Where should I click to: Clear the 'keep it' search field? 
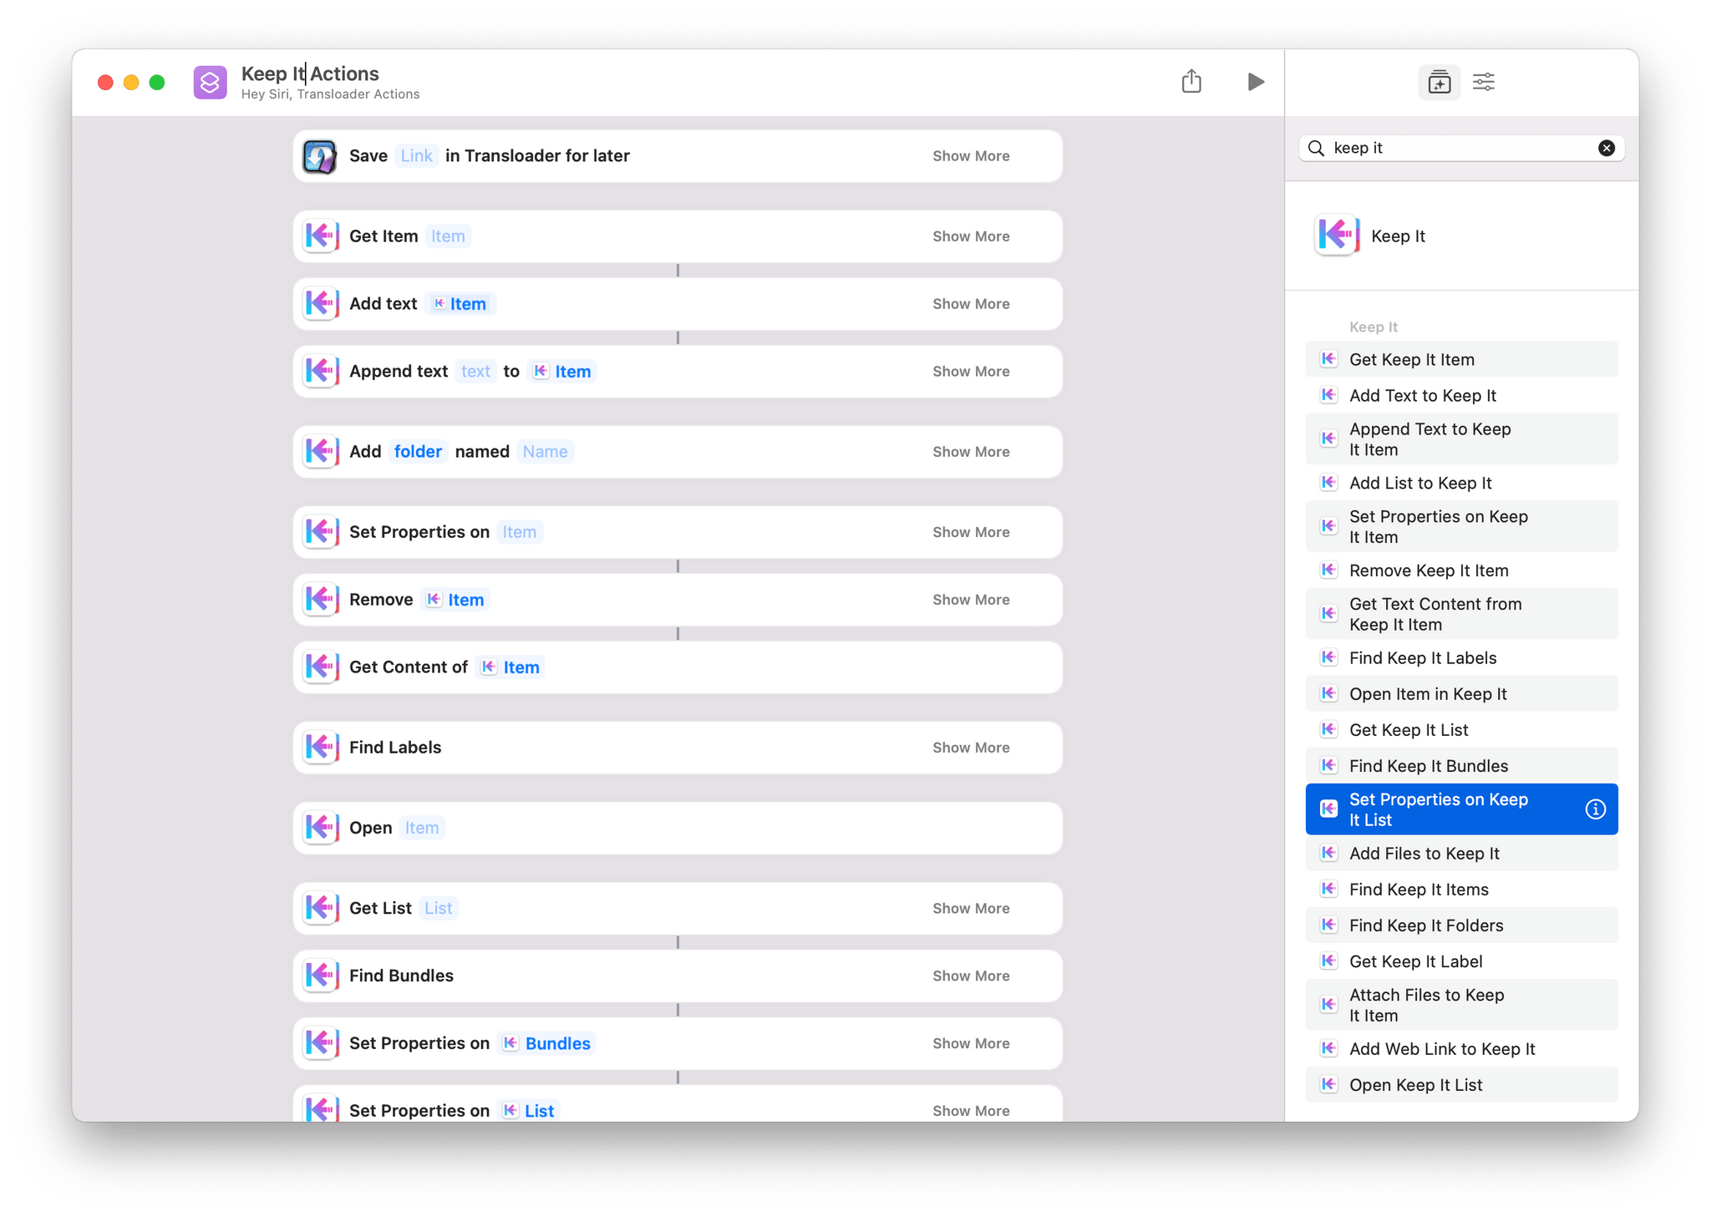[1606, 148]
